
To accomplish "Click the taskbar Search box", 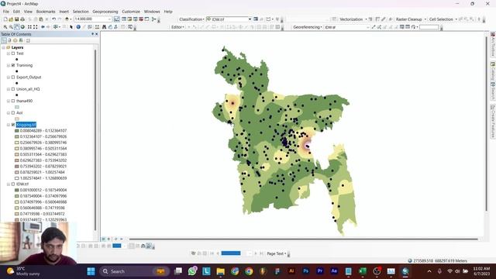I will pyautogui.click(x=134, y=271).
